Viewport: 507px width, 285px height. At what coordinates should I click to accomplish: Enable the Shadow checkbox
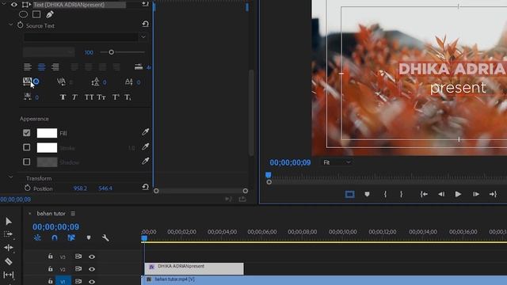click(26, 161)
